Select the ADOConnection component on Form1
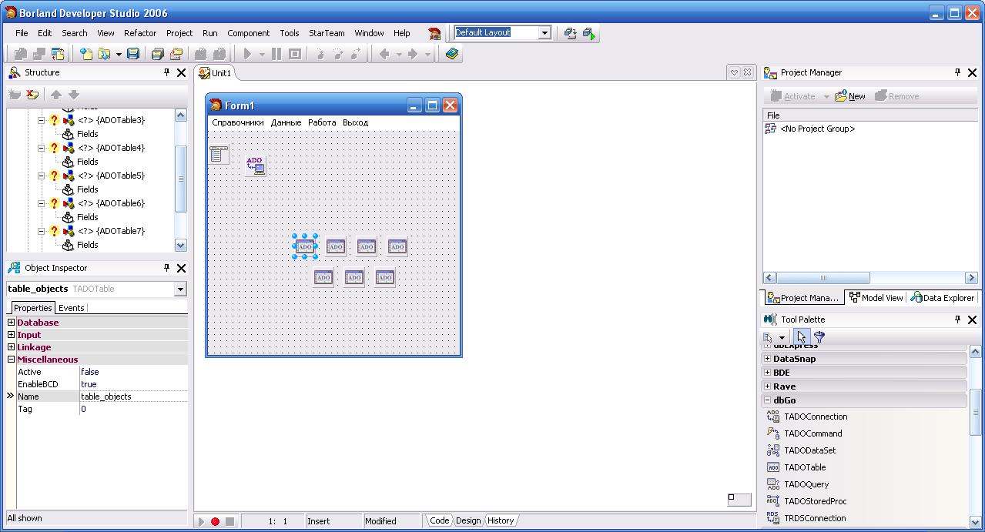This screenshot has width=985, height=532. coord(256,165)
